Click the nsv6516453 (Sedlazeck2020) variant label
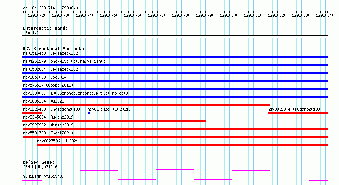 53,53
